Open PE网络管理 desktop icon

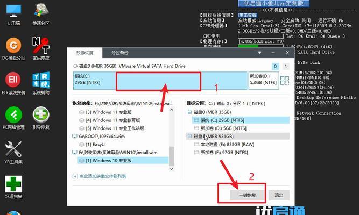click(13, 118)
